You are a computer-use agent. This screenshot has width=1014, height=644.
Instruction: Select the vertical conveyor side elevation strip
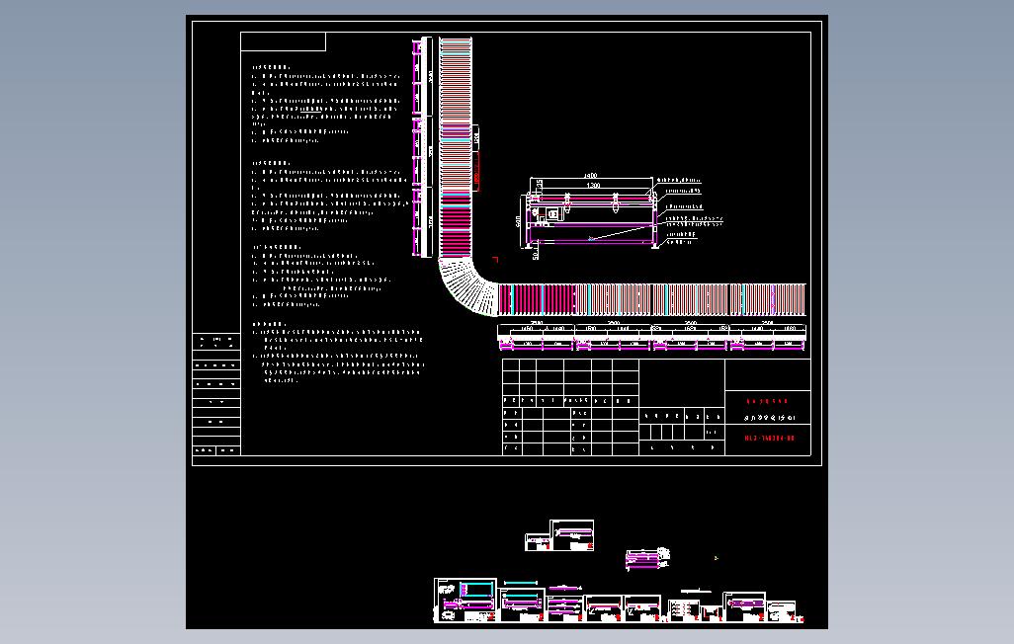422,147
